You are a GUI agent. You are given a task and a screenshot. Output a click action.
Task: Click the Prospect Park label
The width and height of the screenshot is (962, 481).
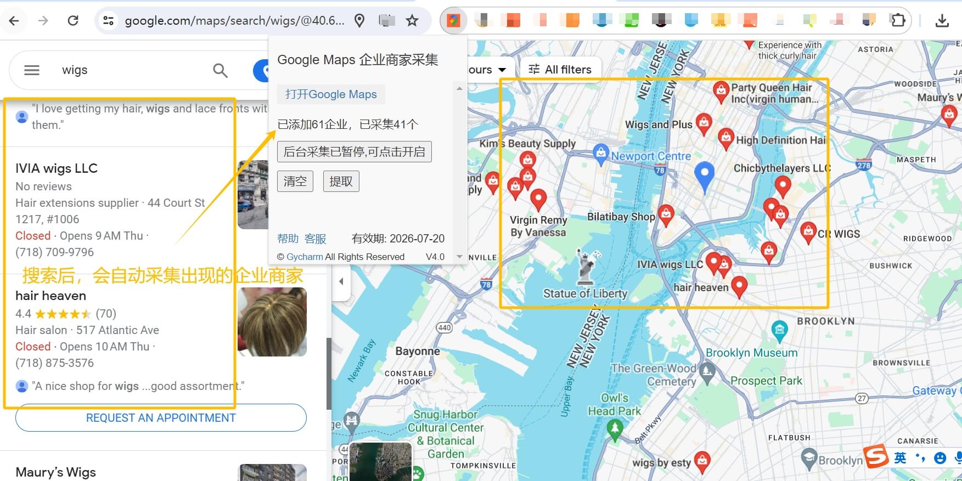766,381
